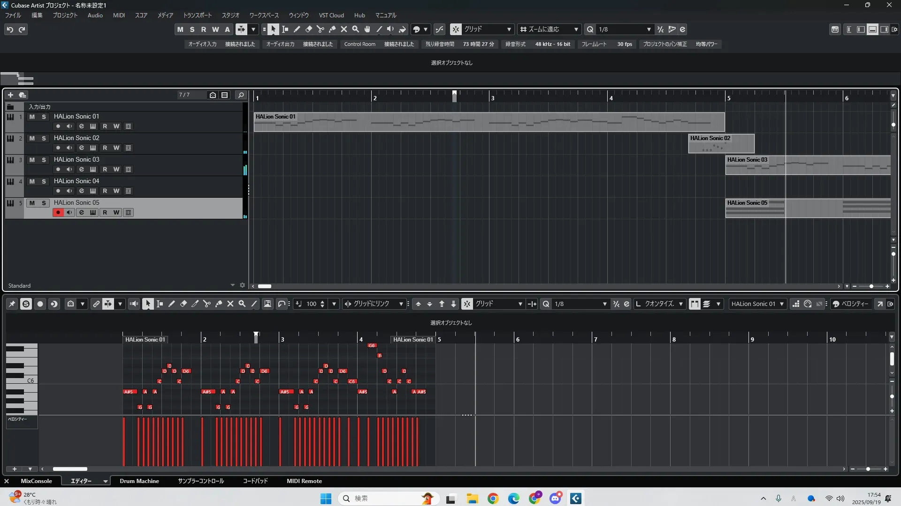This screenshot has width=901, height=506.
Task: Click the Add Track plus icon
Action: tap(10, 95)
